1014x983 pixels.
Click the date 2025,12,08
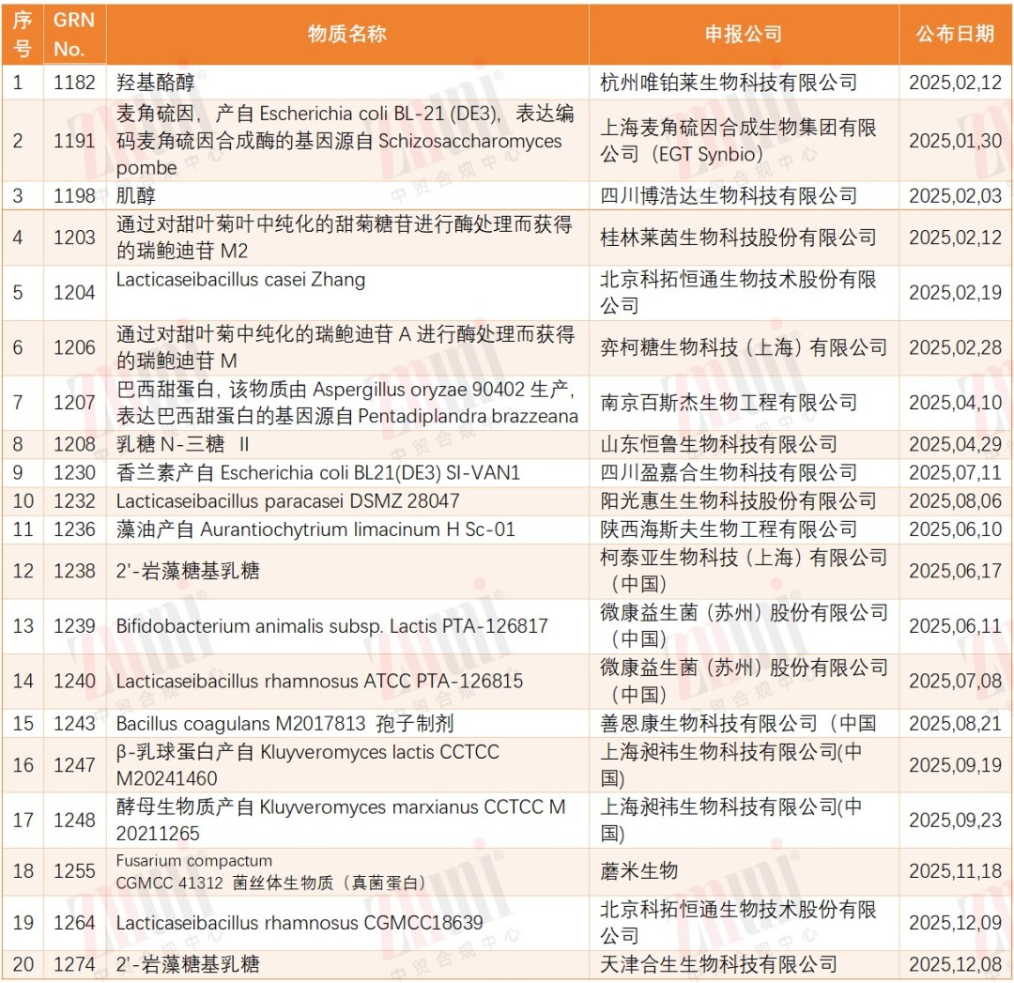point(955,964)
